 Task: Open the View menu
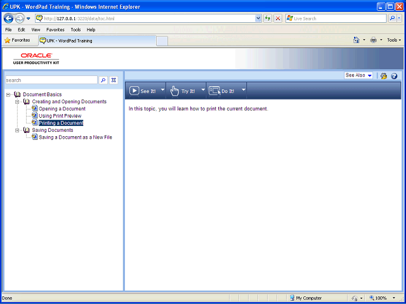click(36, 30)
